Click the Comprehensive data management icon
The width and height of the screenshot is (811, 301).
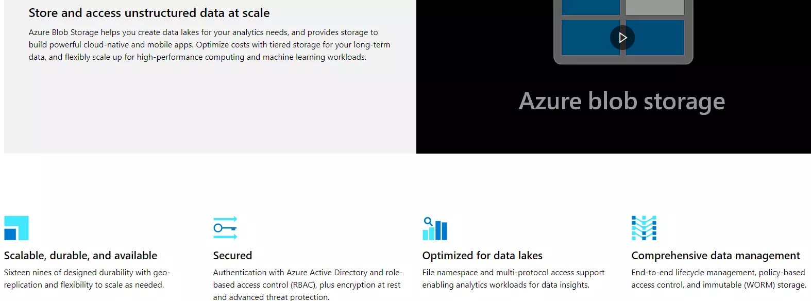[x=643, y=228]
